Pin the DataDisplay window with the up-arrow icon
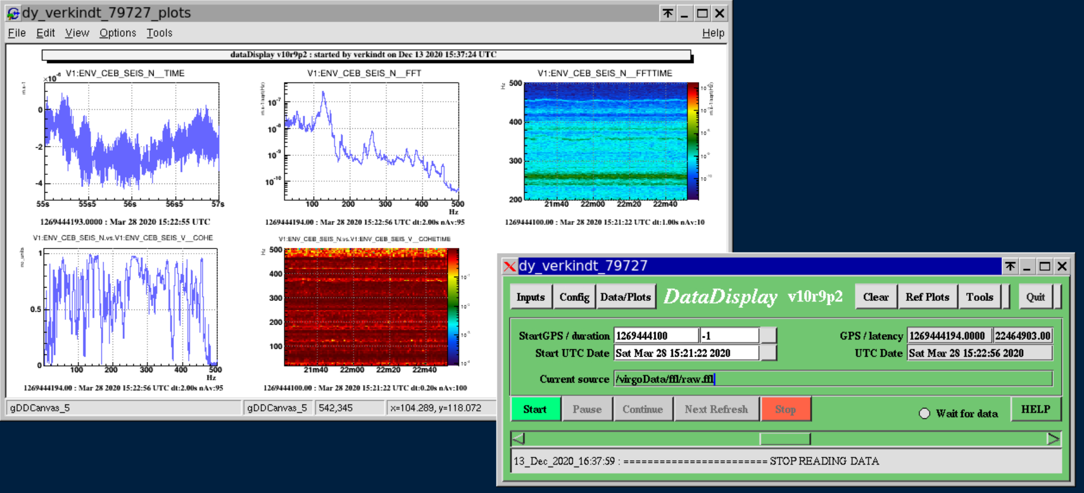This screenshot has width=1084, height=493. (x=1010, y=266)
